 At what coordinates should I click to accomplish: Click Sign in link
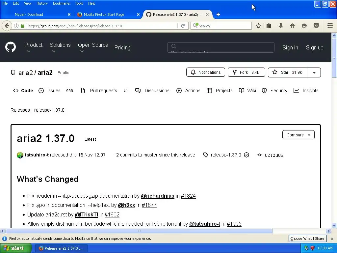click(x=290, y=47)
